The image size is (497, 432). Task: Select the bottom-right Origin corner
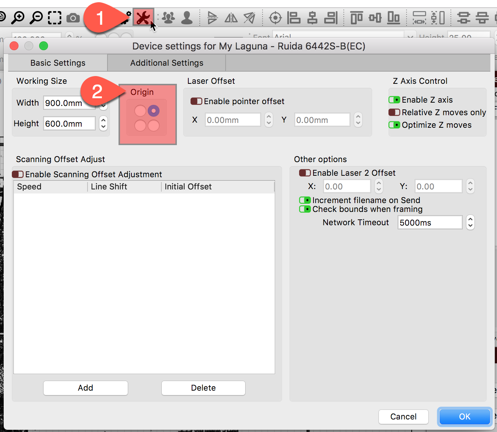[154, 126]
